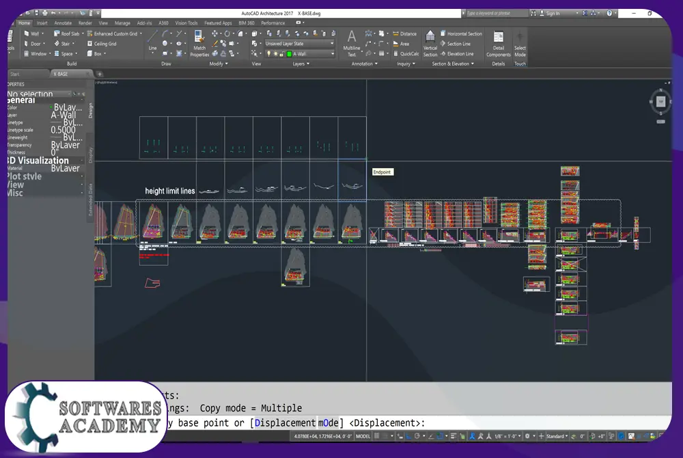Activate the Line draw tool
Screen dimensions: 683x458
click(x=152, y=40)
